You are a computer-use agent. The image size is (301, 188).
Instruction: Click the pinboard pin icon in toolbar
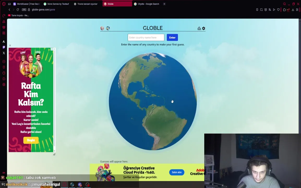257,10
